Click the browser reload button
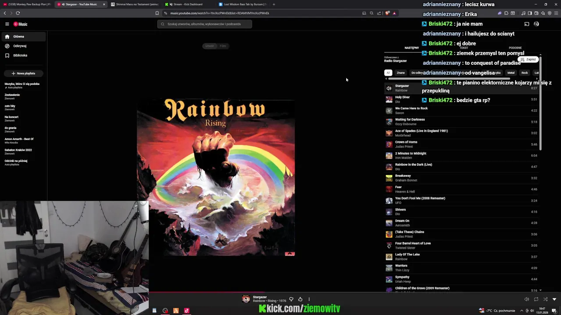 [x=18, y=13]
